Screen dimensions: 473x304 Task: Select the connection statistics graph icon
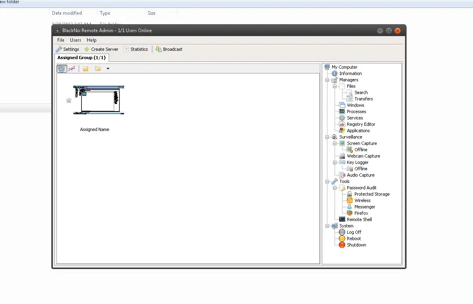click(x=73, y=68)
